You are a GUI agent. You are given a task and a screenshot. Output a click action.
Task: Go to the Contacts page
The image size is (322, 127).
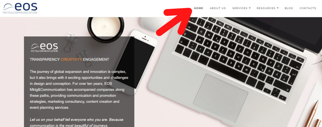(x=308, y=8)
